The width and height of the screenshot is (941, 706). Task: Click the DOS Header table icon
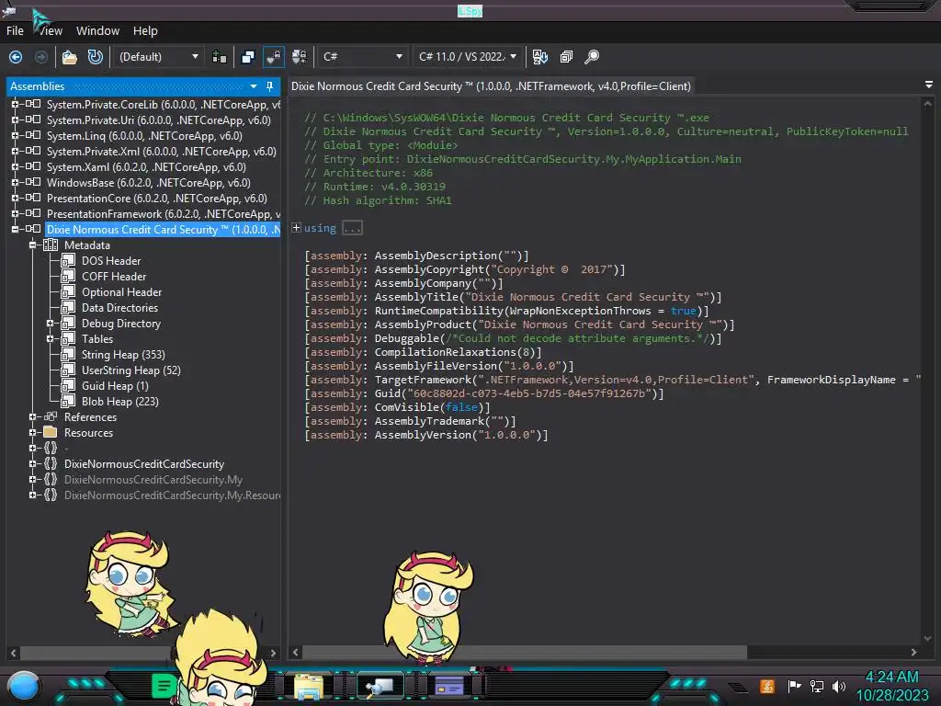coord(68,260)
